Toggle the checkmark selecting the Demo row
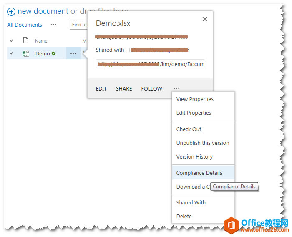This screenshot has width=292, height=237. [x=12, y=53]
